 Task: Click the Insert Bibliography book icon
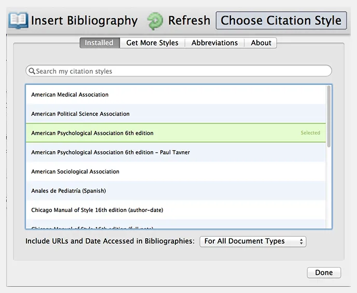tap(18, 21)
